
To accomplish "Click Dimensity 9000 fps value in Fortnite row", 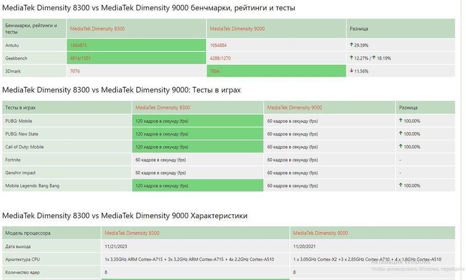I will click(x=292, y=160).
